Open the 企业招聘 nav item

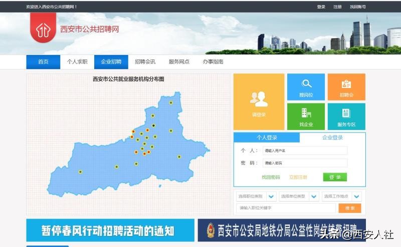[111, 62]
